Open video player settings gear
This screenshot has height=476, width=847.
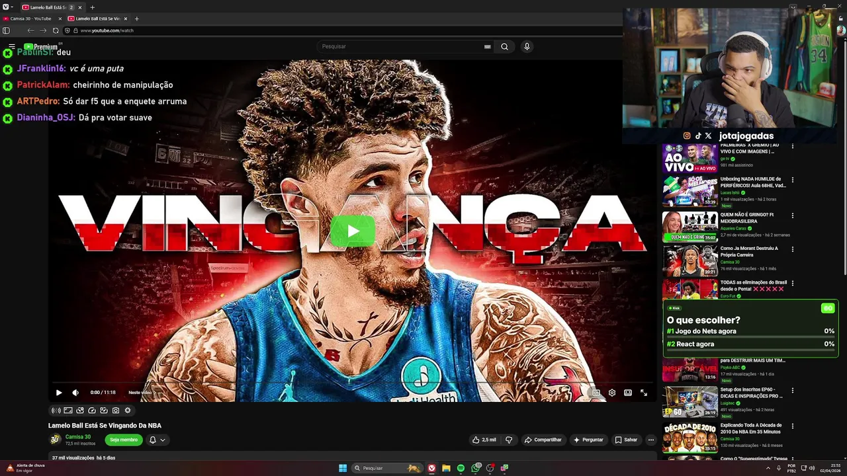pos(612,393)
